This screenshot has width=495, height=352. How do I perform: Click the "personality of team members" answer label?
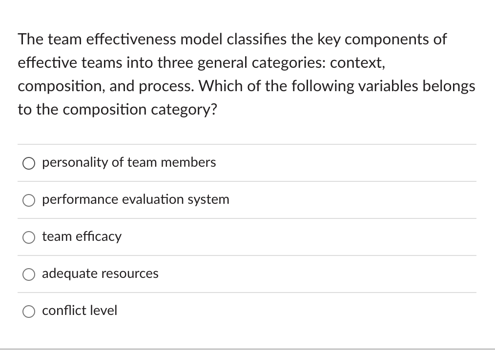pos(129,163)
